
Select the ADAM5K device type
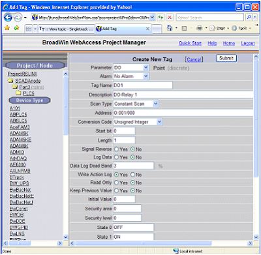click(19, 133)
